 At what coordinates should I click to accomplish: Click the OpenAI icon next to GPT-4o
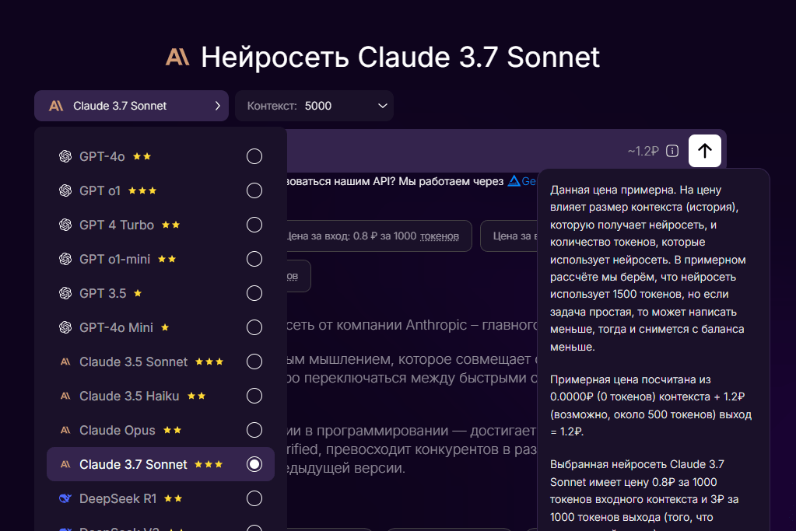pos(65,156)
